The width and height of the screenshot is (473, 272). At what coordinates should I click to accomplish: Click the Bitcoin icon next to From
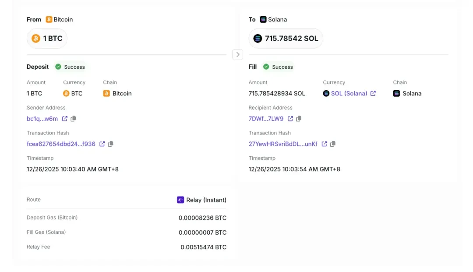(48, 19)
